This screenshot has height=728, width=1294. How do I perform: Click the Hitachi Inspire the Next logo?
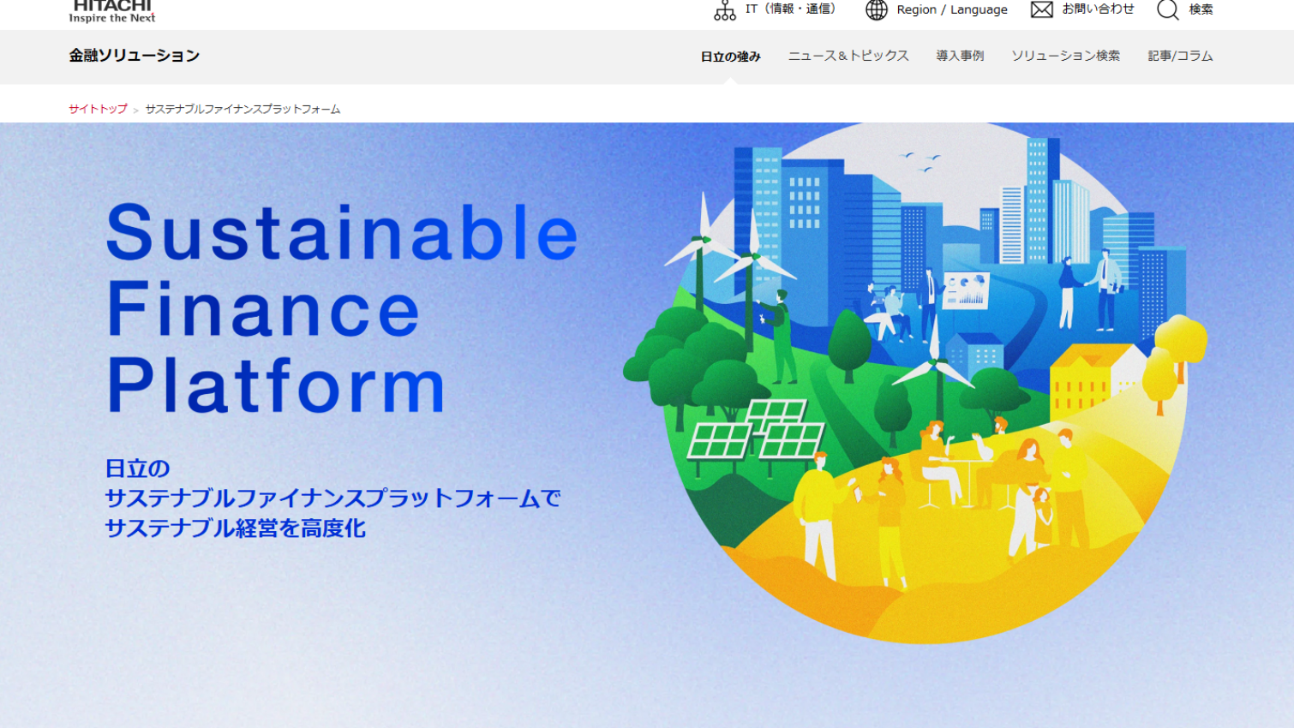coord(112,11)
